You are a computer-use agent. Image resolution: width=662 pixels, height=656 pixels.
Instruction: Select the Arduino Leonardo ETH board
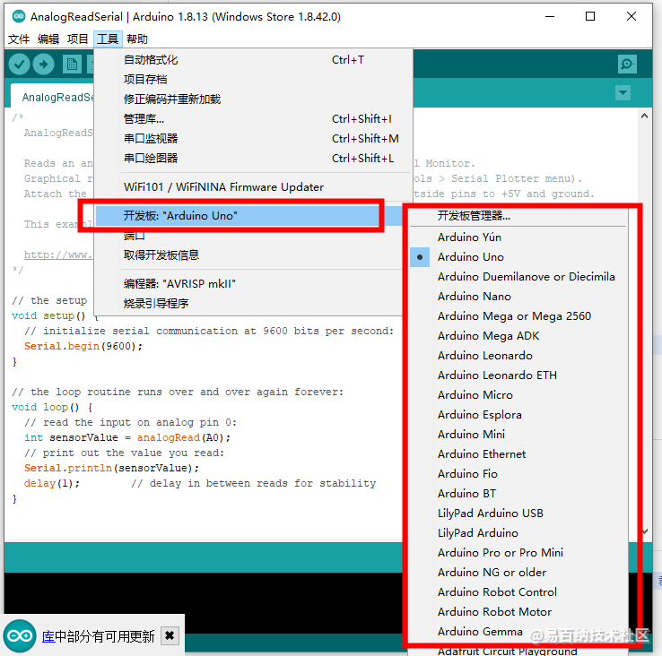[x=518, y=375]
